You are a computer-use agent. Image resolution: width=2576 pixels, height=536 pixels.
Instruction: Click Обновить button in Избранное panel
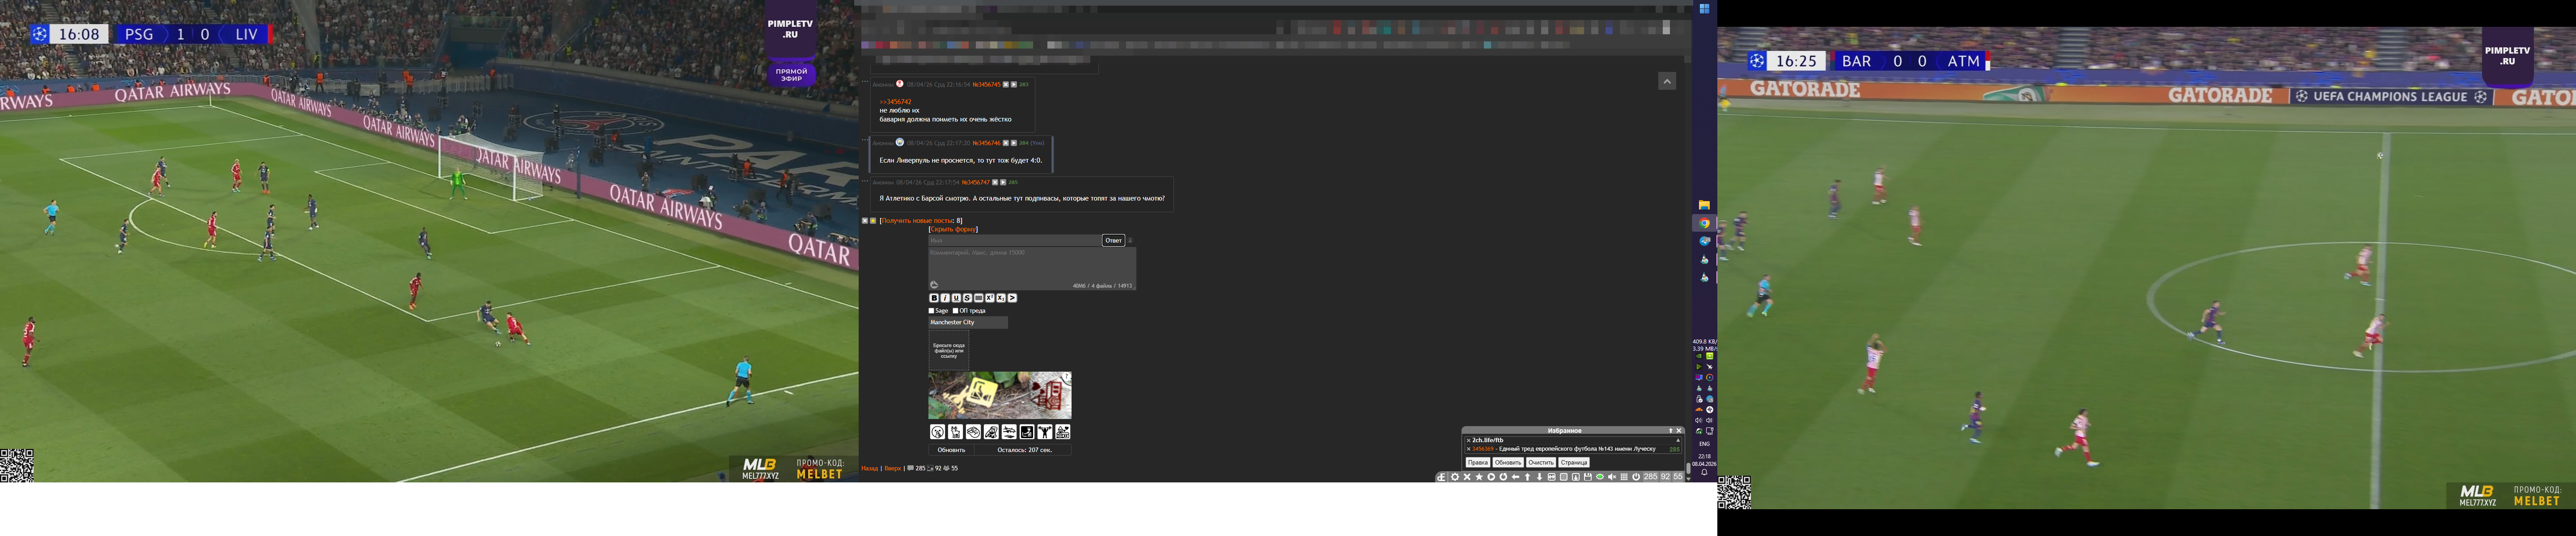tap(1508, 463)
